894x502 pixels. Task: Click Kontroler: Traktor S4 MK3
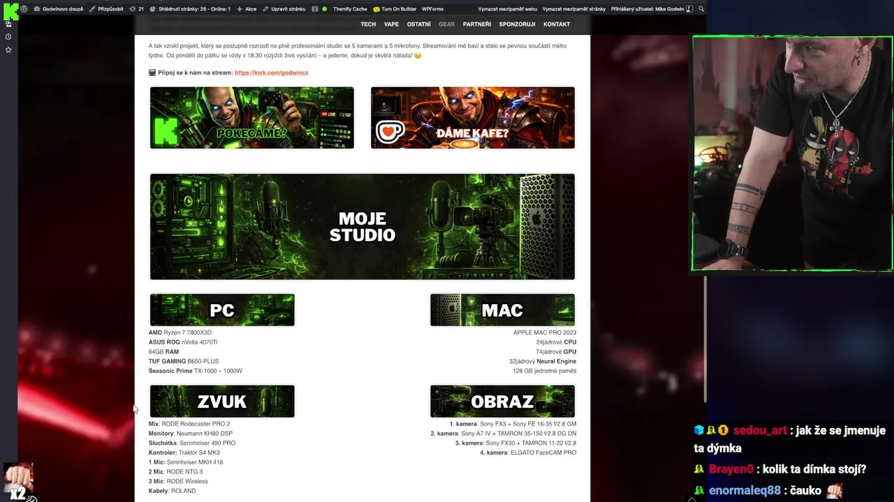pyautogui.click(x=184, y=452)
